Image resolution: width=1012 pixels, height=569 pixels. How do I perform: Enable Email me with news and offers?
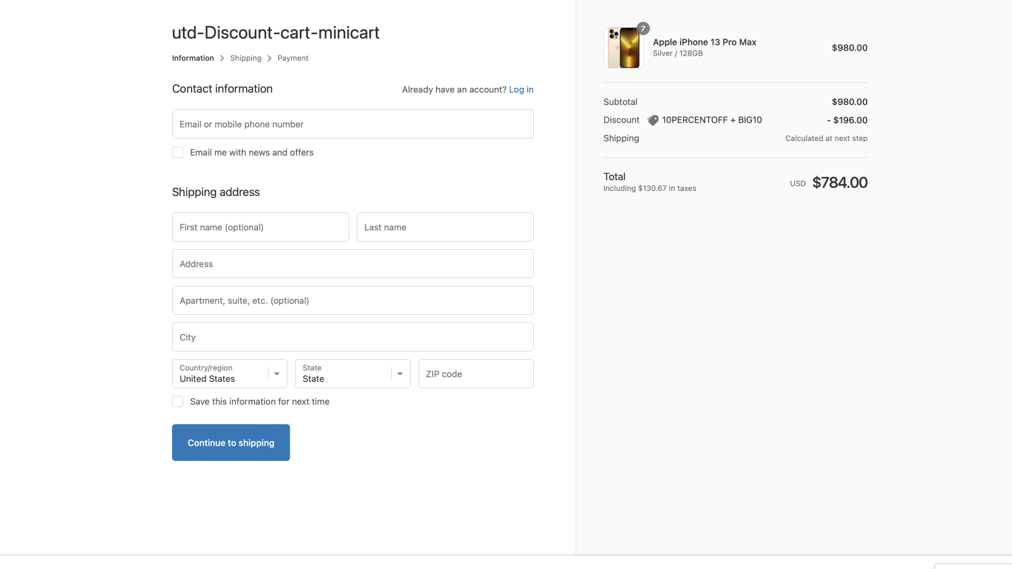tap(178, 152)
